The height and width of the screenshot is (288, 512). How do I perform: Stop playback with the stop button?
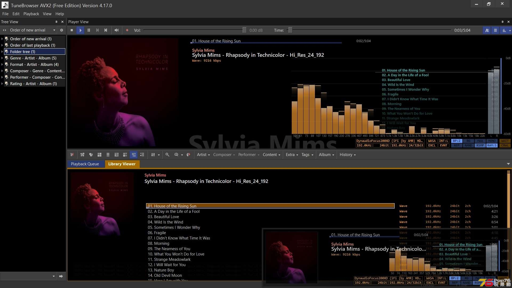click(72, 30)
